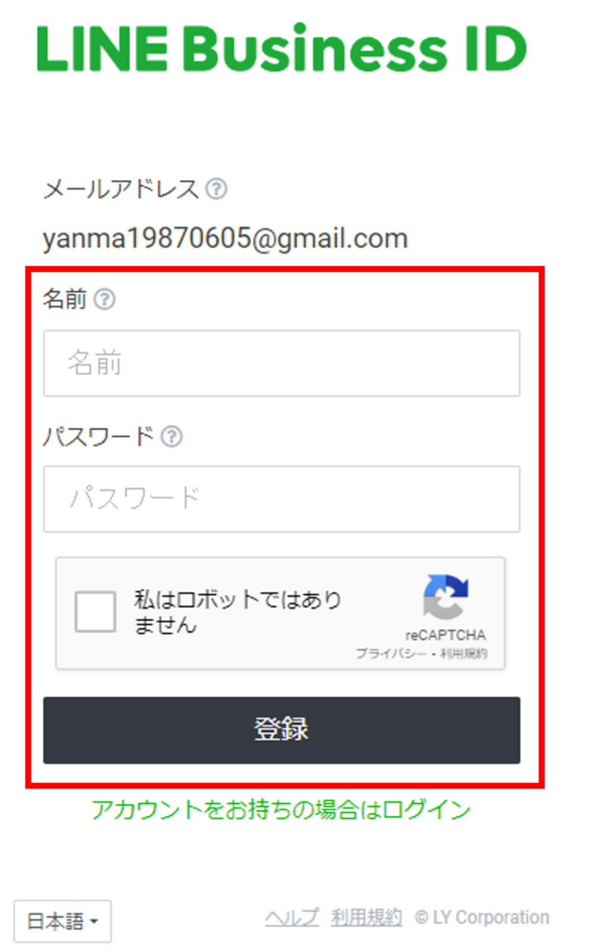Image resolution: width=592 pixels, height=952 pixels.
Task: Click the help icon beside メールアドレス
Action: point(216,189)
